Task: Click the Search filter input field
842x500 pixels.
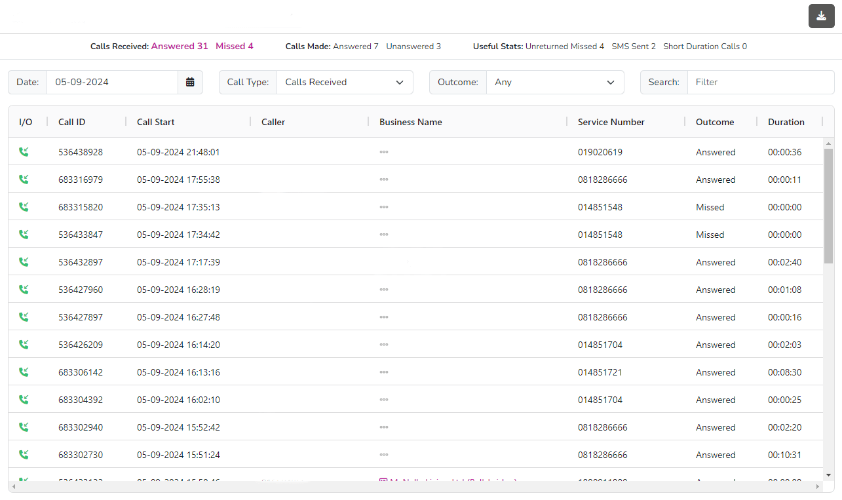Action: [761, 82]
